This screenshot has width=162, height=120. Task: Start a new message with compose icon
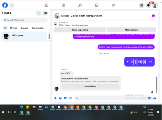tap(45, 13)
